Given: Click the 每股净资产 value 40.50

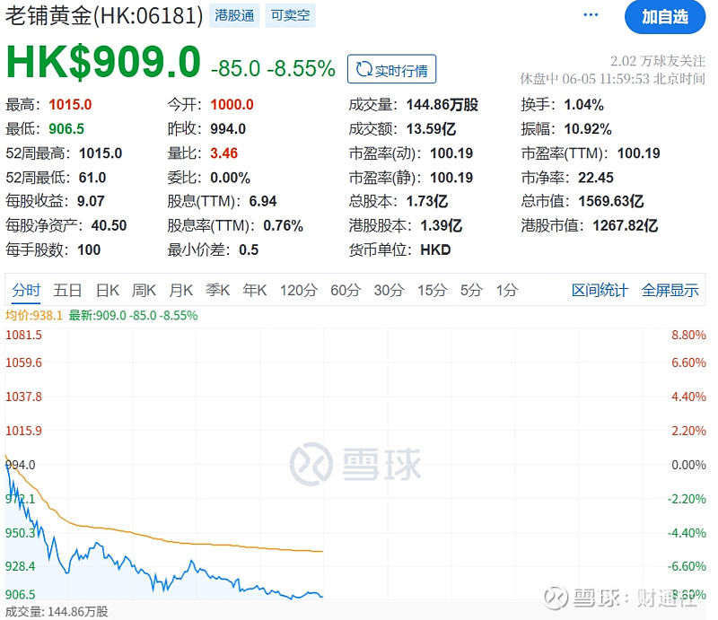Looking at the screenshot, I should 109,225.
